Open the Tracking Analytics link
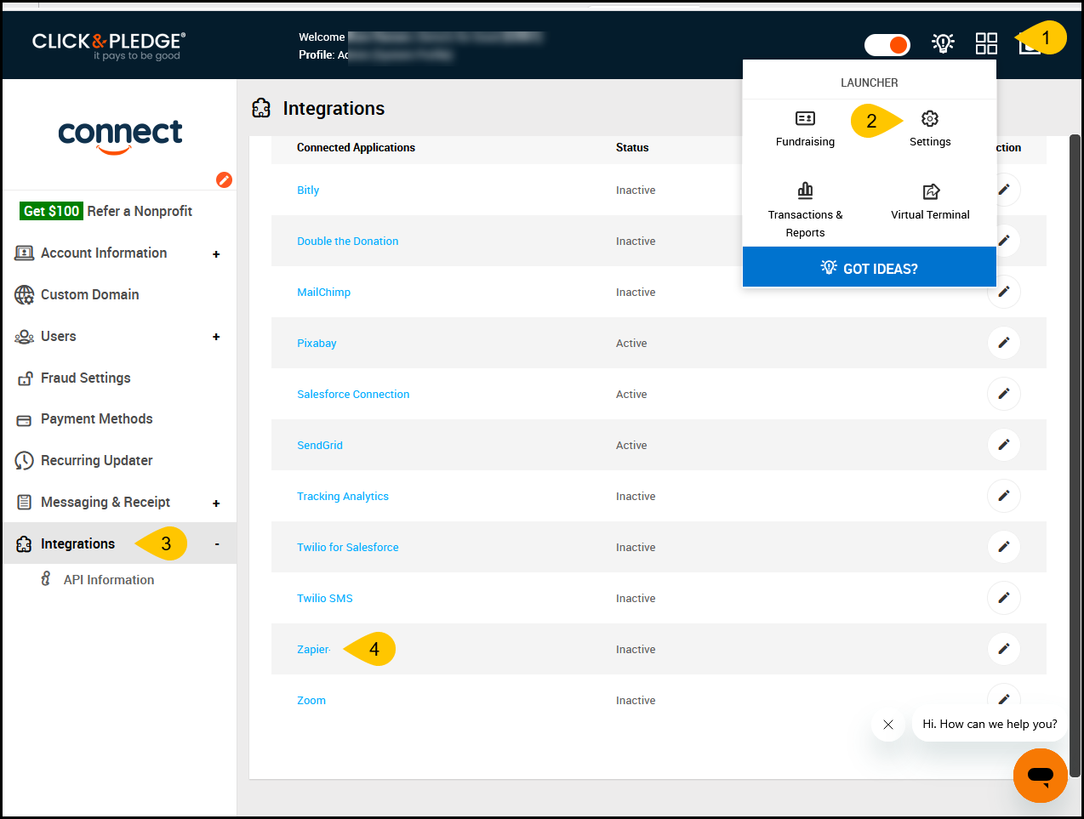This screenshot has height=819, width=1084. click(x=343, y=496)
